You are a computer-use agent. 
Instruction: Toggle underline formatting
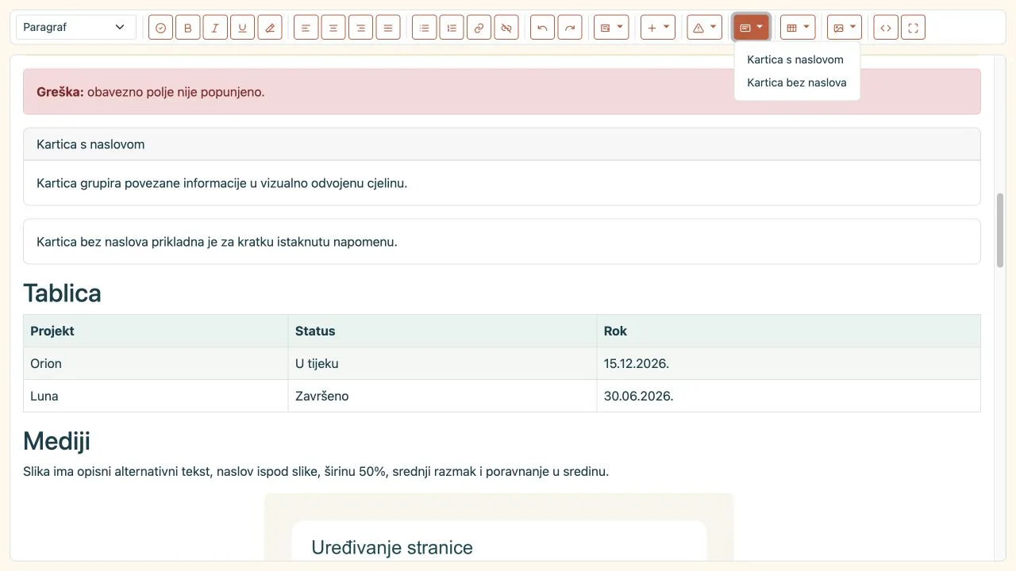point(243,28)
